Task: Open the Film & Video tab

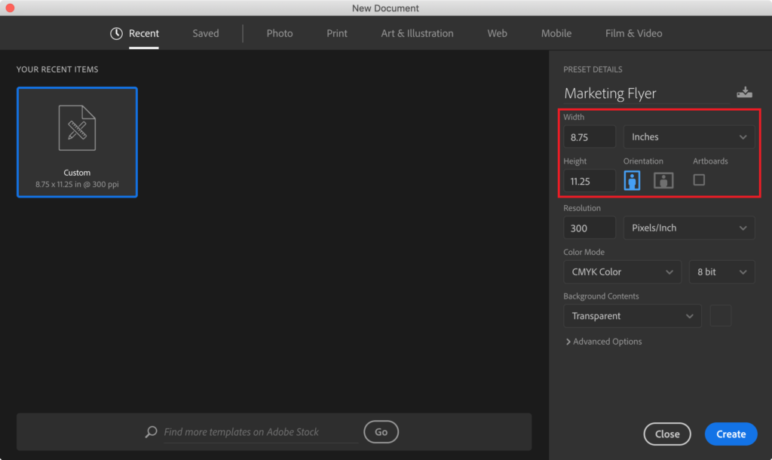Action: click(x=633, y=33)
